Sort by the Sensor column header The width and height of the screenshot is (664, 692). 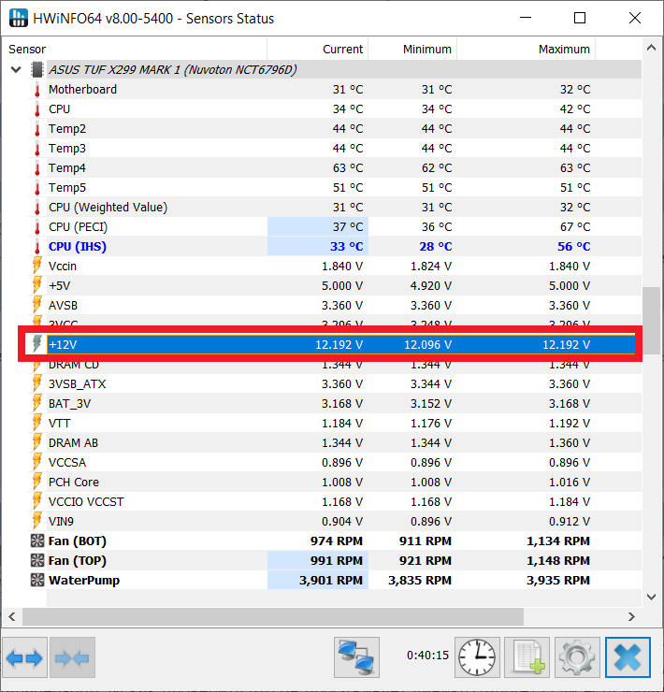coord(135,49)
